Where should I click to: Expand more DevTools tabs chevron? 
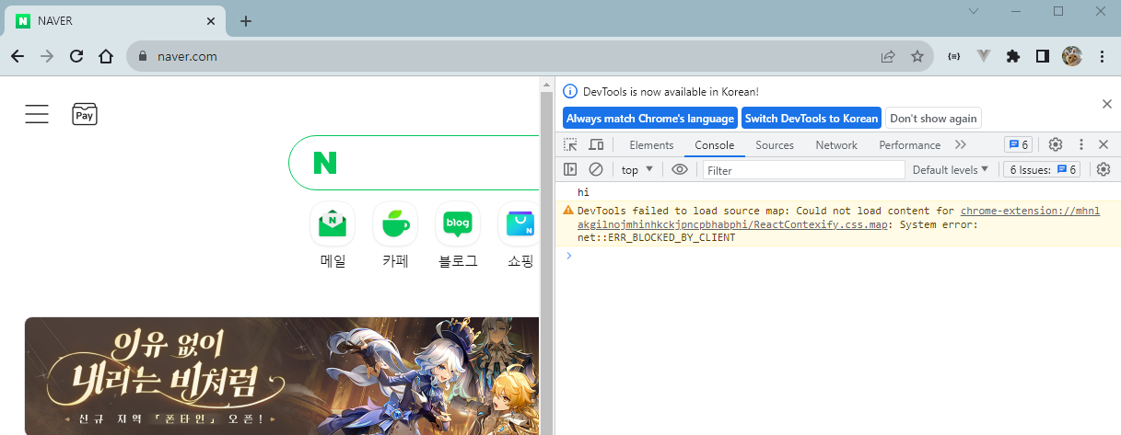(x=961, y=144)
